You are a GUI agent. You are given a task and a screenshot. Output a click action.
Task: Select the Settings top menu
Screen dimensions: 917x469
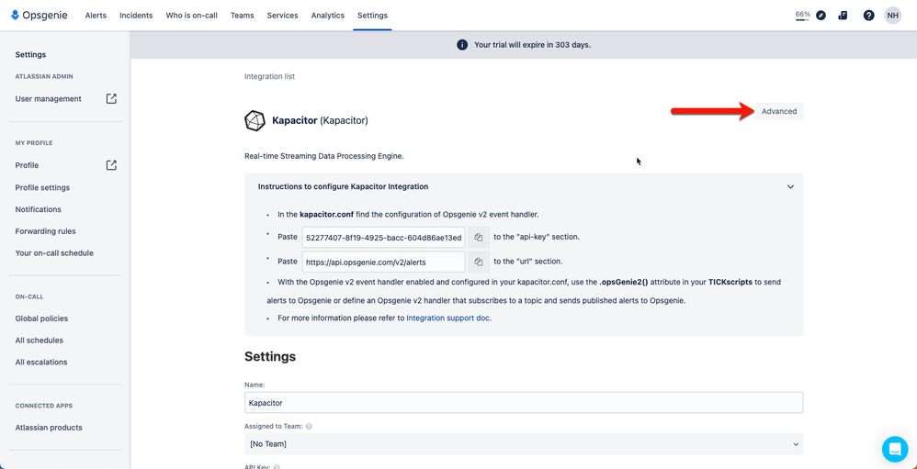372,16
